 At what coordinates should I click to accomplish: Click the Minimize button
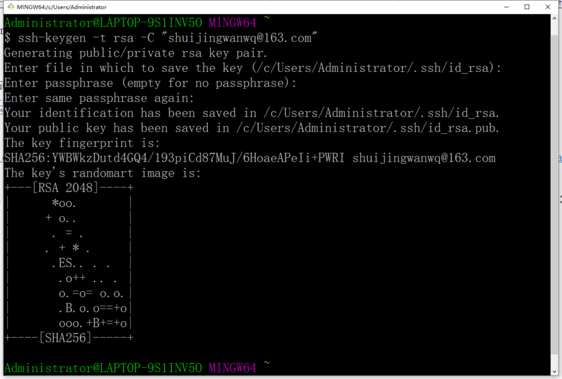[x=505, y=7]
